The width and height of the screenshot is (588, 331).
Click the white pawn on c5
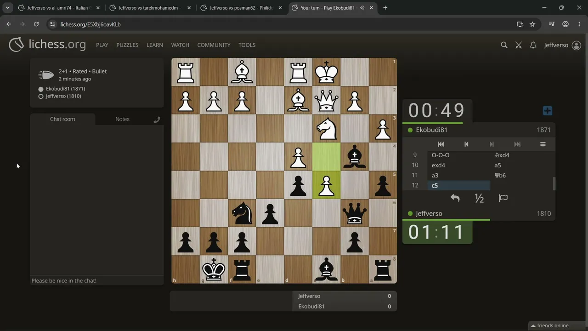[x=327, y=185]
